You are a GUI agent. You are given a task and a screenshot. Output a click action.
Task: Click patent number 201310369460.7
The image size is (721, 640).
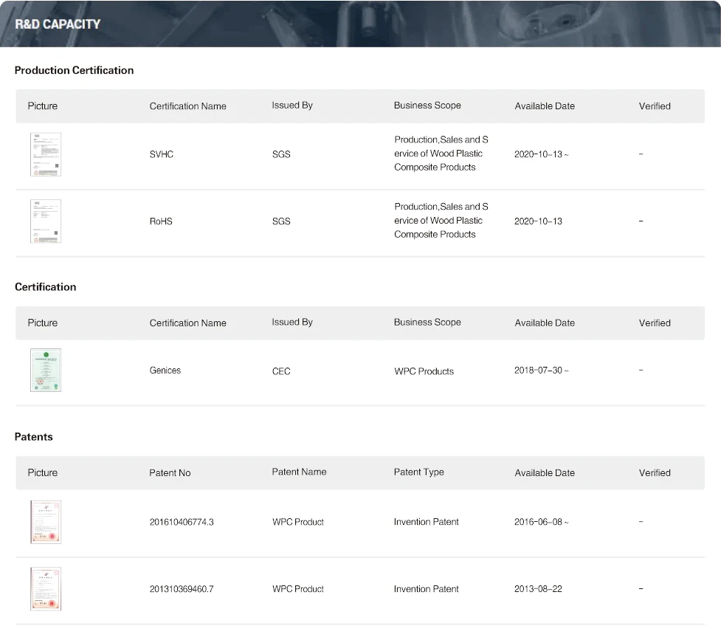pyautogui.click(x=182, y=589)
